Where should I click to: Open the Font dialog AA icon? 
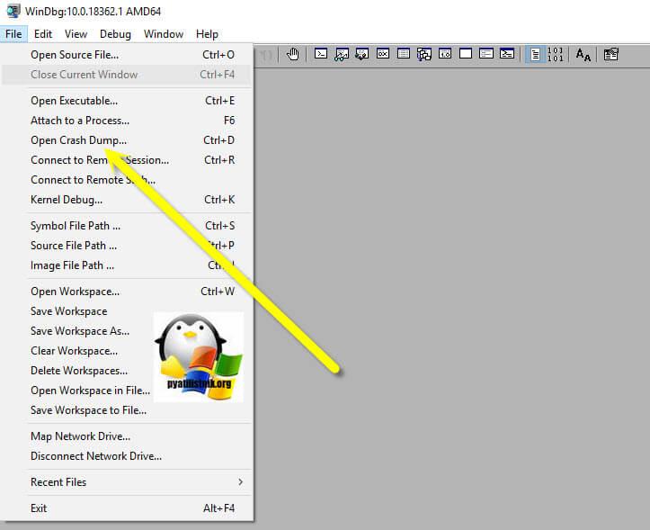[583, 54]
